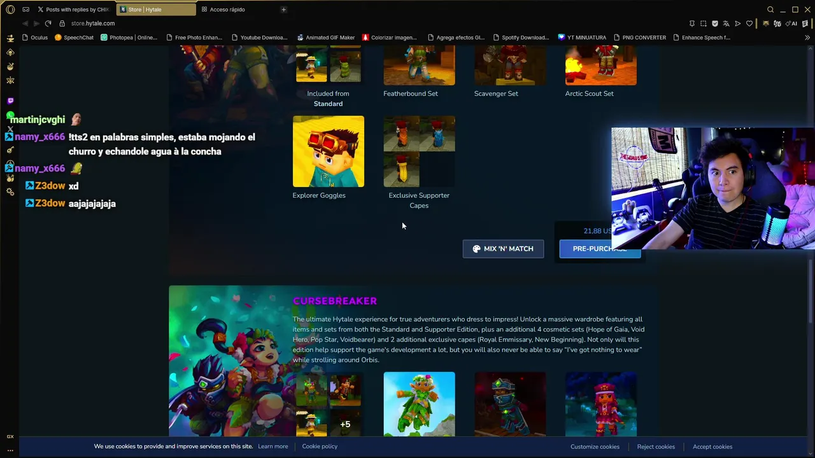Screen dimensions: 815x458
Task: Click the PRE-PURCHASE button
Action: [x=600, y=249]
